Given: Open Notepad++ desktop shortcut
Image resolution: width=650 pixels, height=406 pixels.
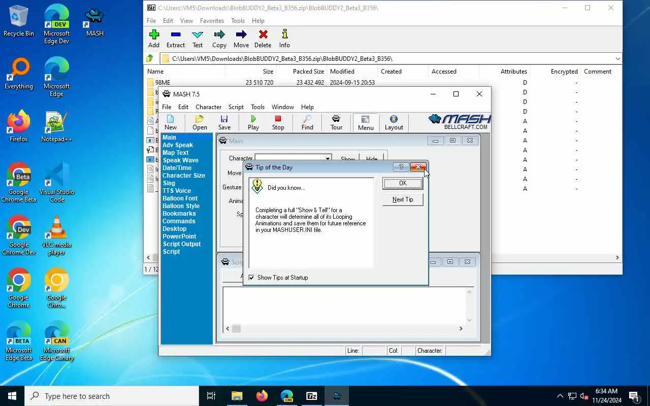Looking at the screenshot, I should click(56, 126).
